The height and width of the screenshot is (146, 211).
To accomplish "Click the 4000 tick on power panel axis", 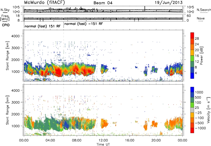I will 15,36.
